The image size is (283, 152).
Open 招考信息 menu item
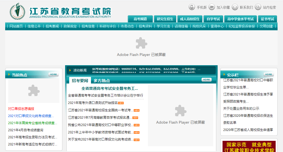[88, 26]
